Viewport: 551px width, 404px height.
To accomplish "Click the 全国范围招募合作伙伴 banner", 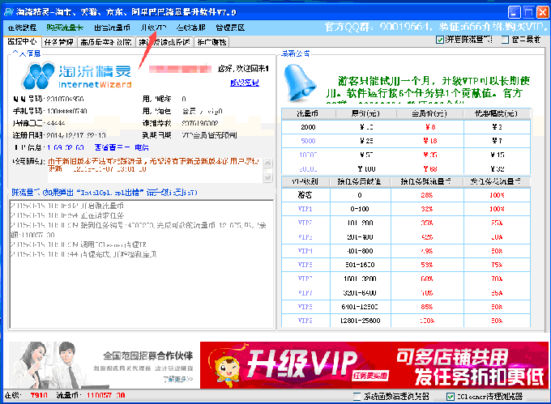I will click(x=105, y=365).
